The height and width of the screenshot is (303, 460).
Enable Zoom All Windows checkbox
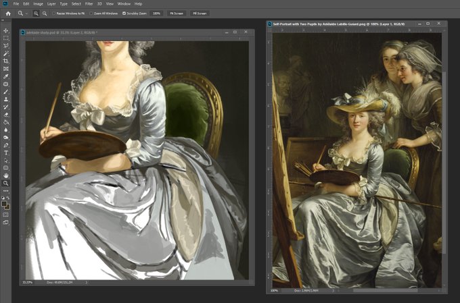tap(91, 13)
